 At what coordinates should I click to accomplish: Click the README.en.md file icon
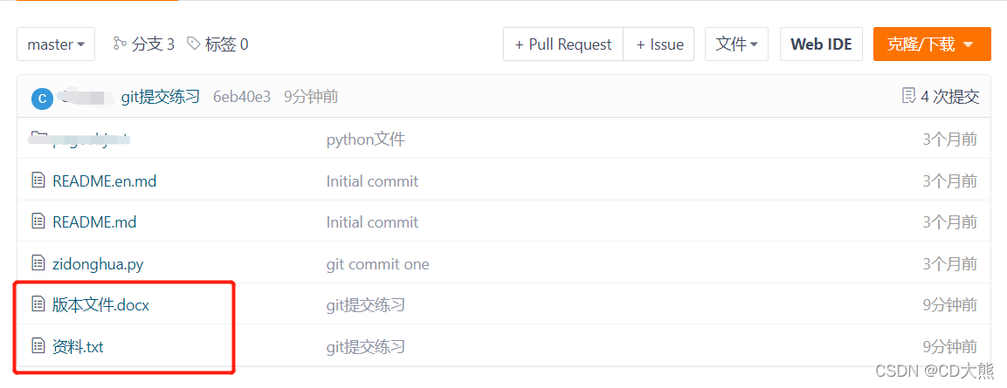[x=38, y=180]
